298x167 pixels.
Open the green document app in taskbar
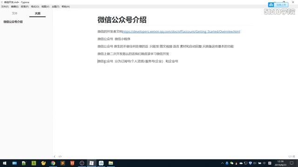click(x=24, y=163)
